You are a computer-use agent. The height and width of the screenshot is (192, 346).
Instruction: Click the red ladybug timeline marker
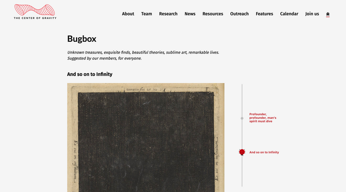click(242, 152)
